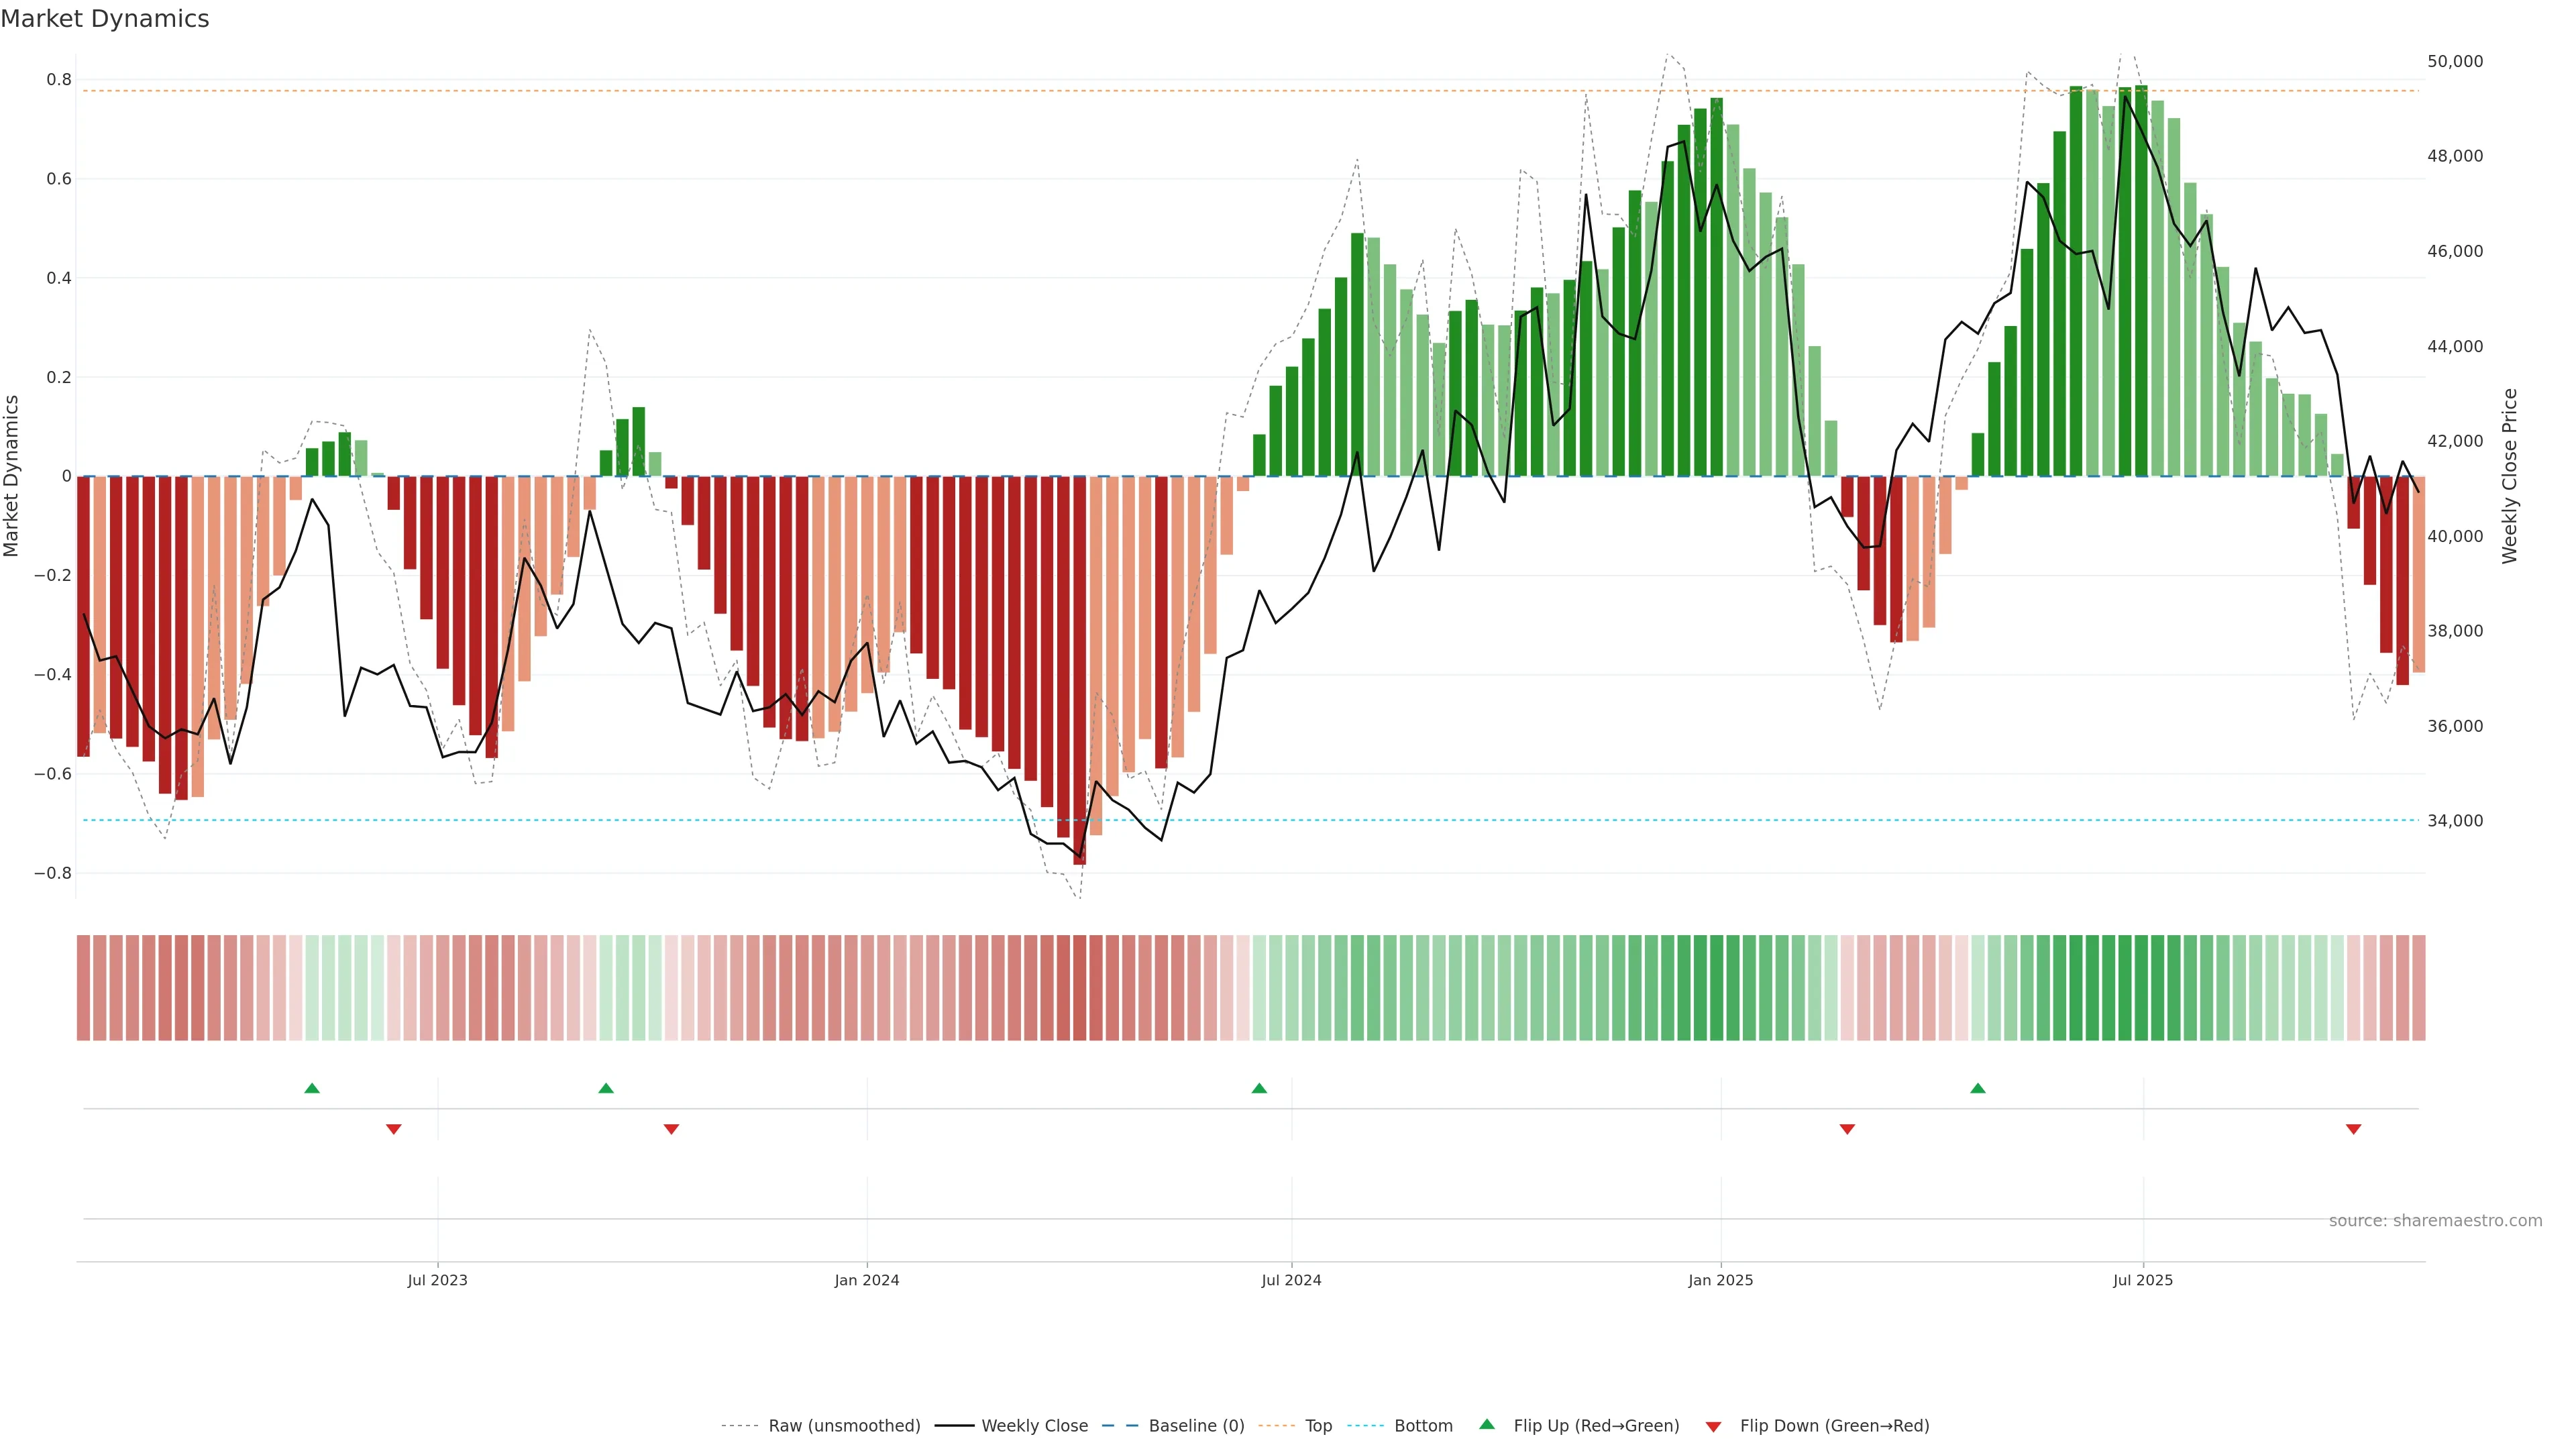This screenshot has width=2576, height=1449.
Task: Toggle the Flip Down (Green→Red) legend label
Action: [x=1834, y=1426]
